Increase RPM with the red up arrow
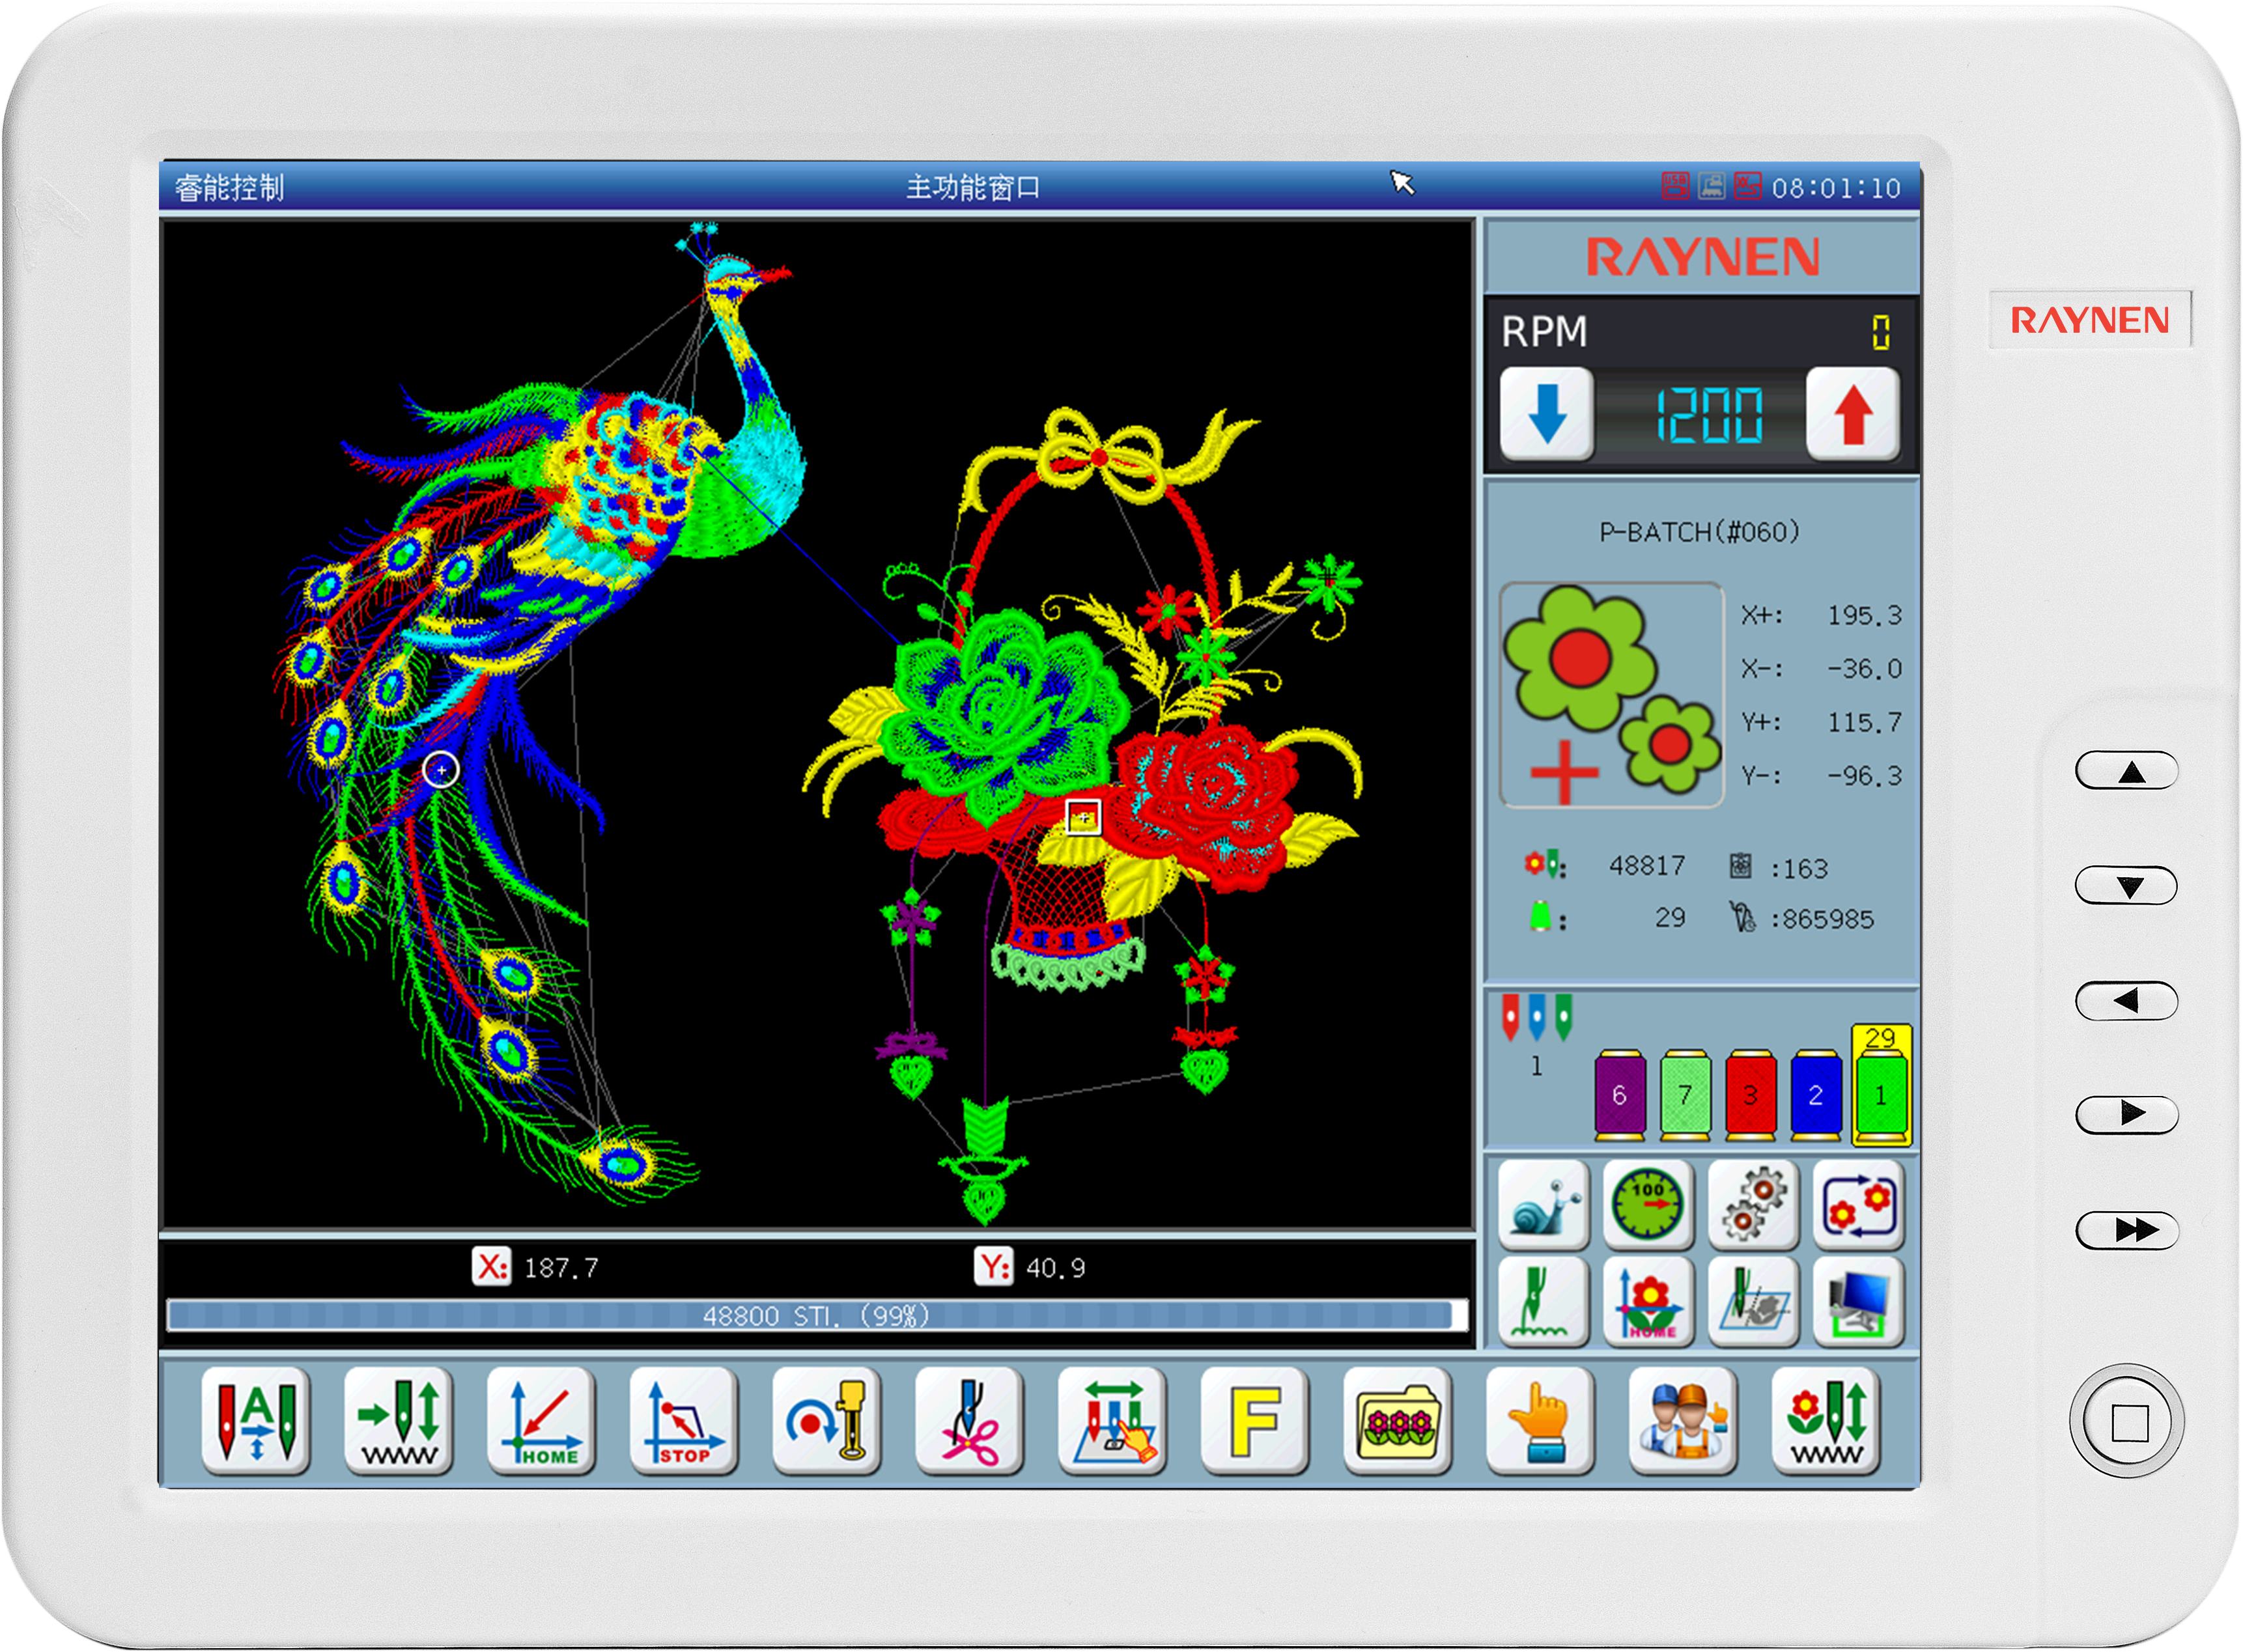Screen dimensions: 2243x1652 point(1852,414)
